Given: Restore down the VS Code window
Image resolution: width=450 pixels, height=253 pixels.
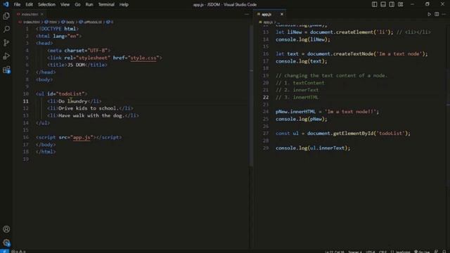Looking at the screenshot, I should click(427, 4).
